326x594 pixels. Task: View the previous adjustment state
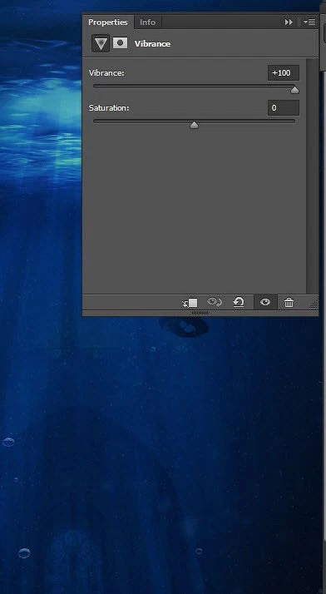pyautogui.click(x=215, y=302)
